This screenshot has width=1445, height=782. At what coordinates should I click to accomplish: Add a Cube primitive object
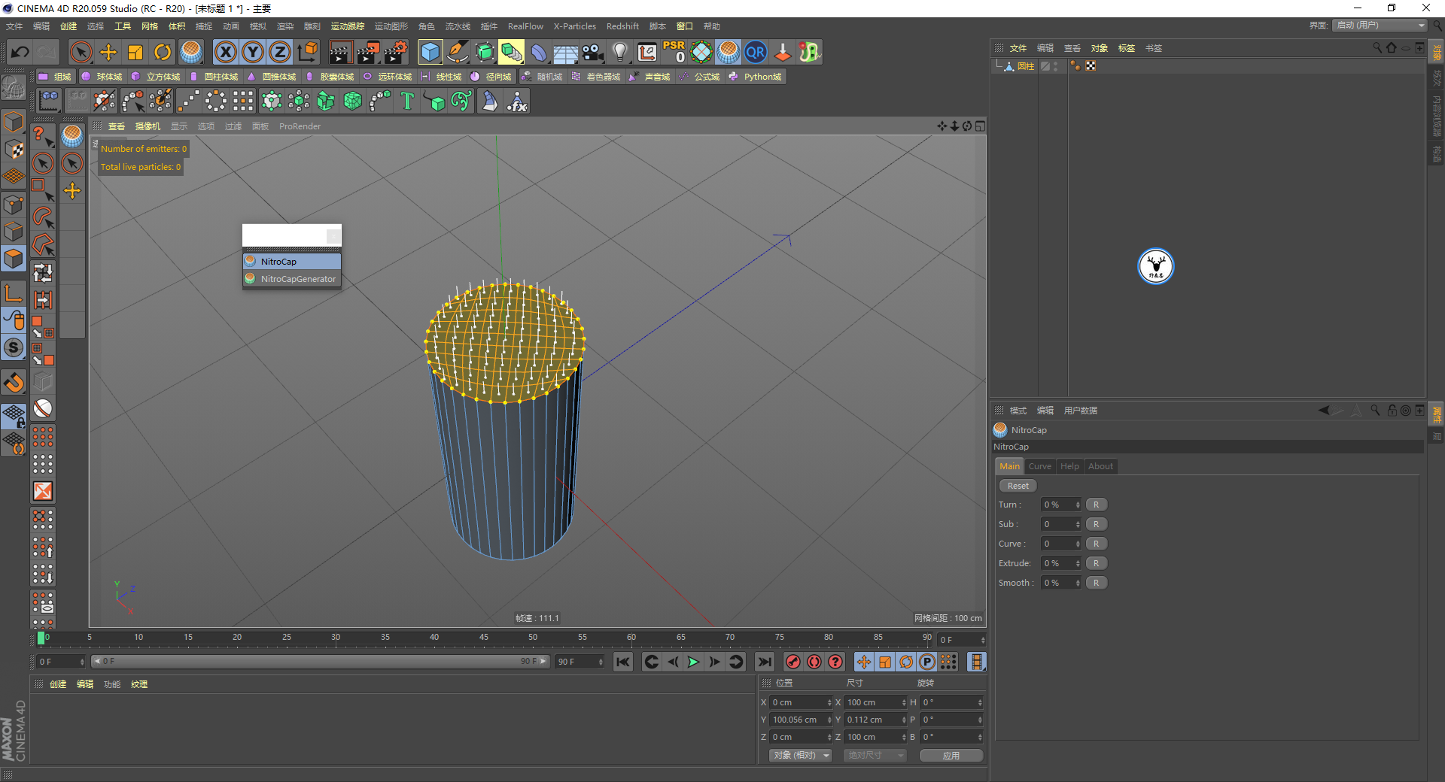pyautogui.click(x=430, y=52)
